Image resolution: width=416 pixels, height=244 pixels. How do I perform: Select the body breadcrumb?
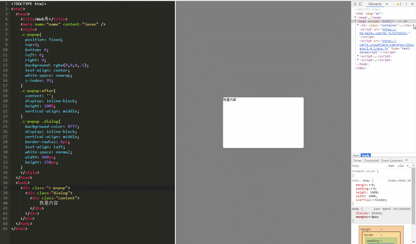(366, 155)
